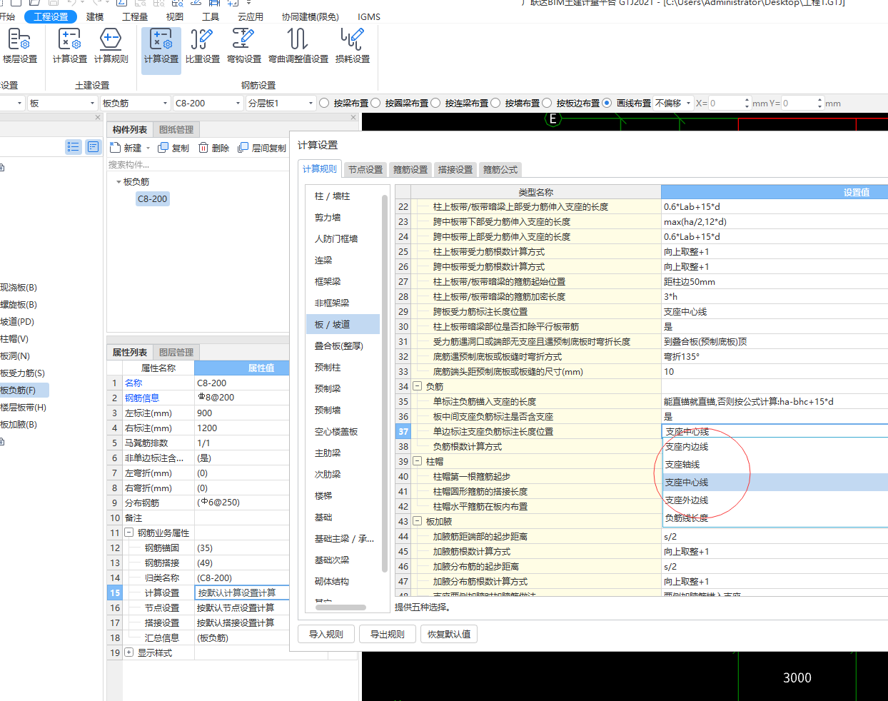The height and width of the screenshot is (701, 888).
Task: Choose 负筋线长度 in dropdown list
Action: coord(775,518)
